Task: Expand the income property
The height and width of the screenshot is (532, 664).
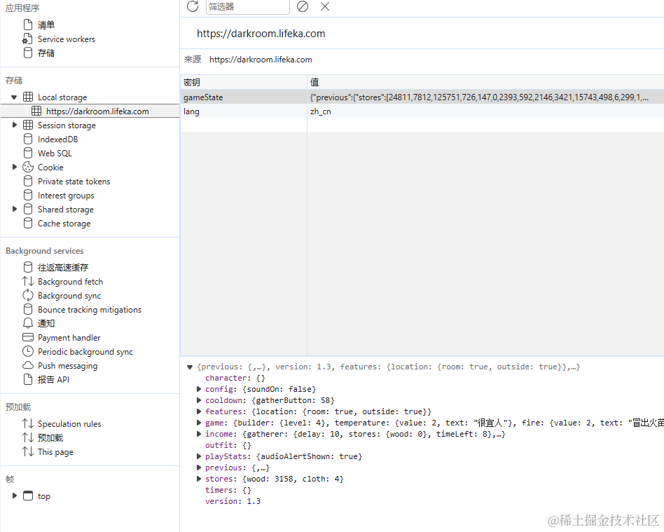Action: point(199,434)
